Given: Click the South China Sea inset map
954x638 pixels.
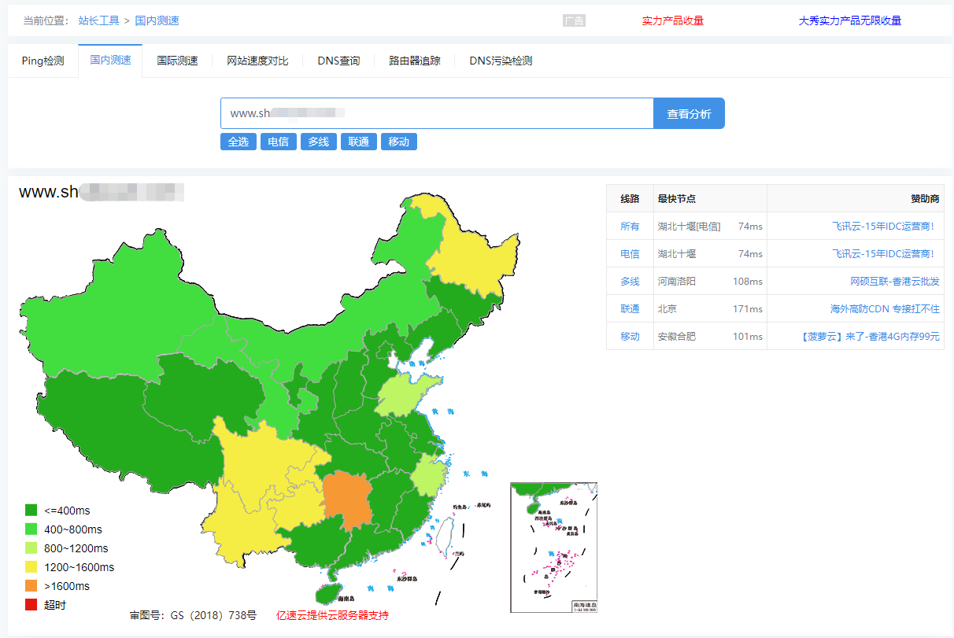Looking at the screenshot, I should [553, 548].
